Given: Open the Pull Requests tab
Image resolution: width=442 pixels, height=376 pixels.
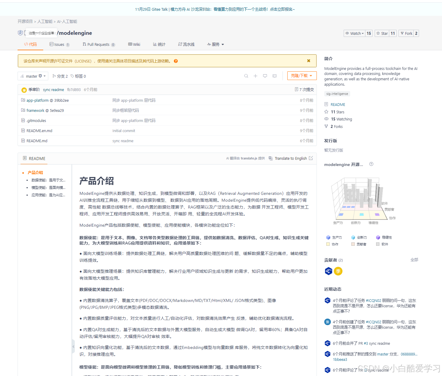Looking at the screenshot, I should [x=99, y=44].
